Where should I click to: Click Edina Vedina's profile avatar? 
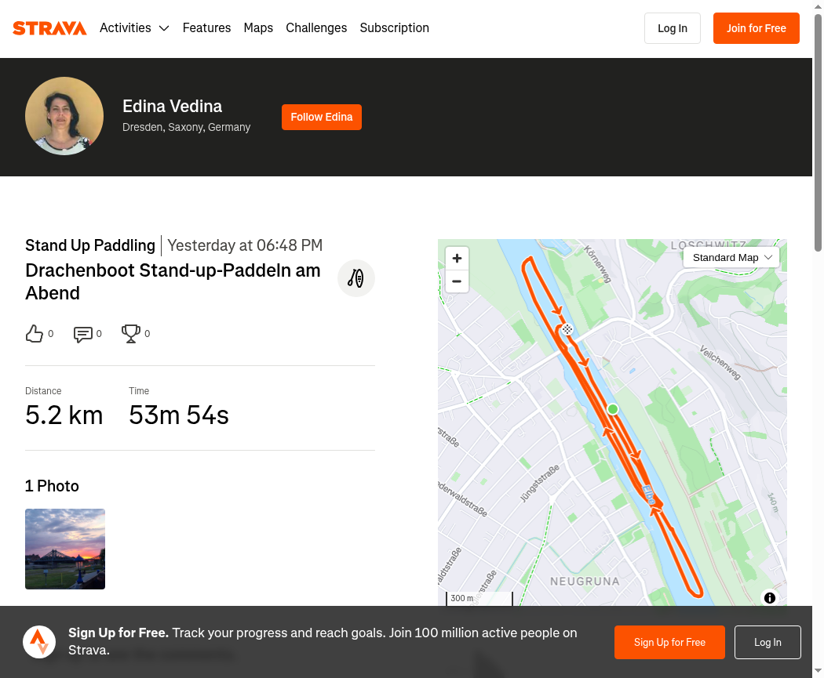point(64,116)
